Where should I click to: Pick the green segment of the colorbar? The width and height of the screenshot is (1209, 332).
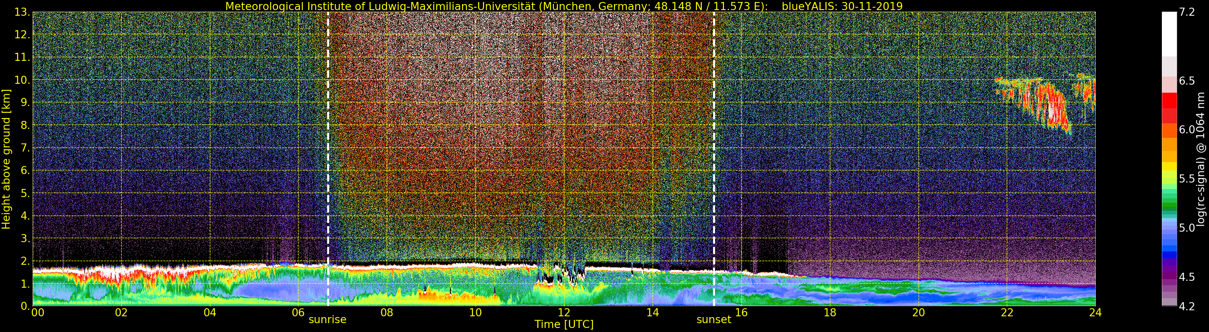click(x=1169, y=205)
